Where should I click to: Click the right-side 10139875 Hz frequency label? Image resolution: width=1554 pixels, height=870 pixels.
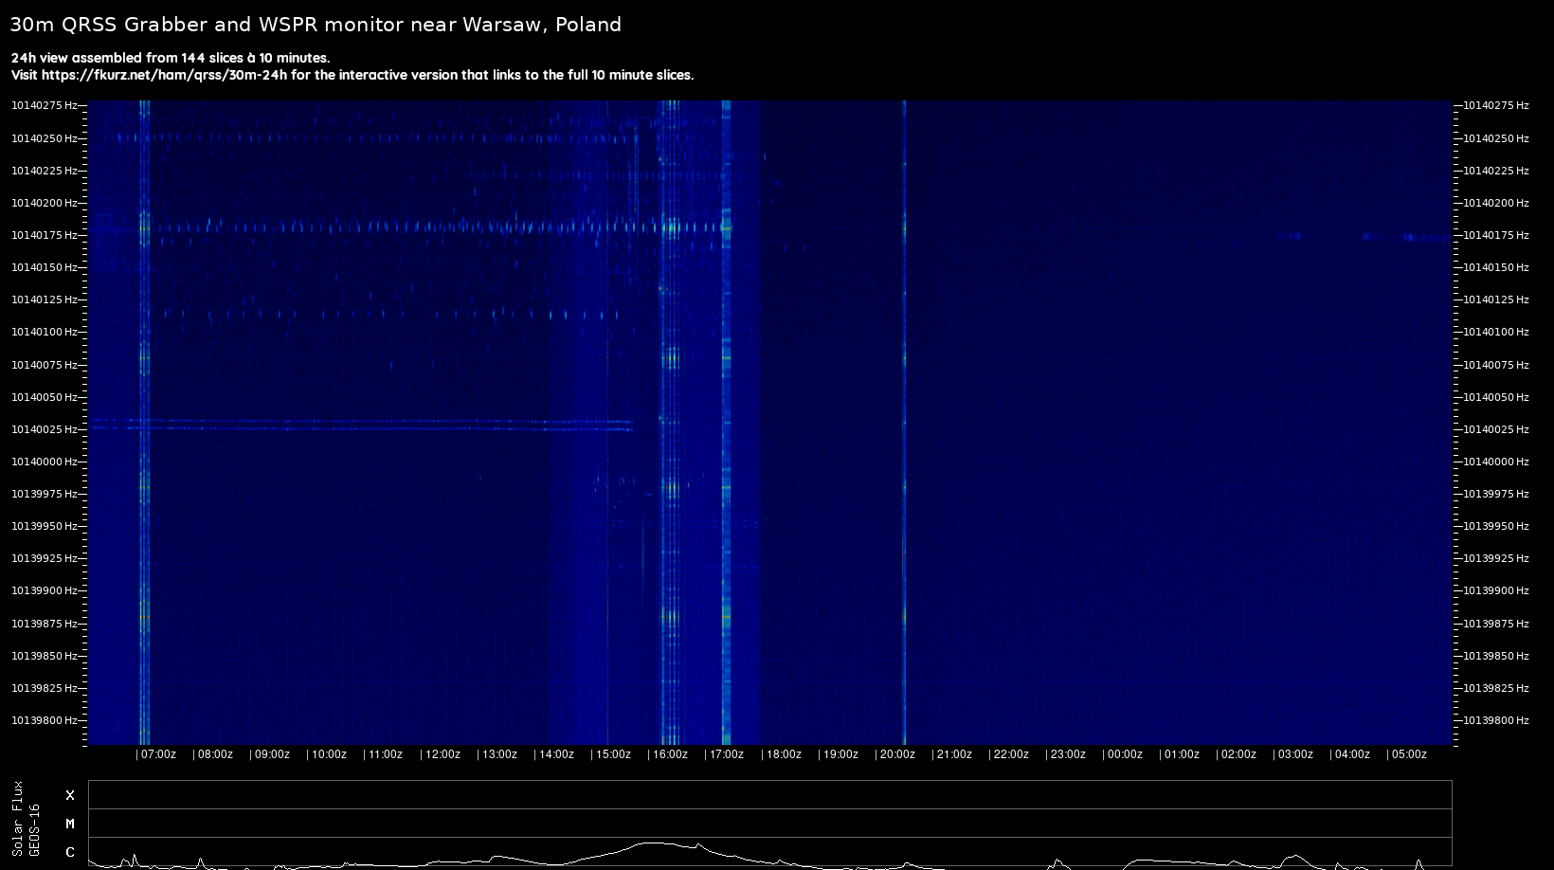click(1496, 624)
